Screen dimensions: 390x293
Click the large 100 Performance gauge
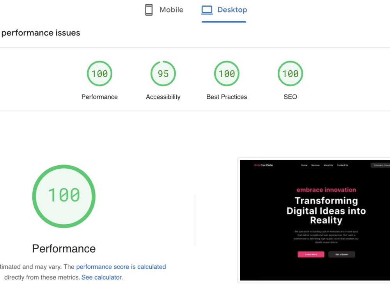pos(64,197)
